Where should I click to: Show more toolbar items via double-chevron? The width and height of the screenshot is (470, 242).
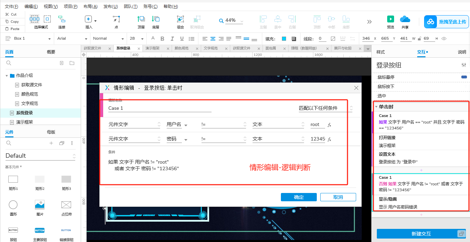pyautogui.click(x=370, y=22)
